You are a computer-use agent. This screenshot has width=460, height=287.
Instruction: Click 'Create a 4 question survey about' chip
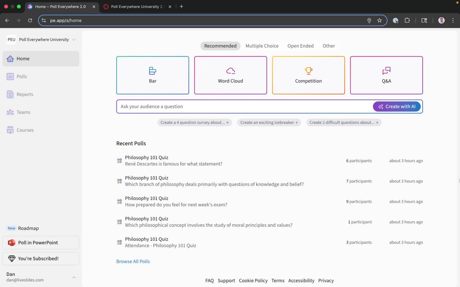coord(195,122)
